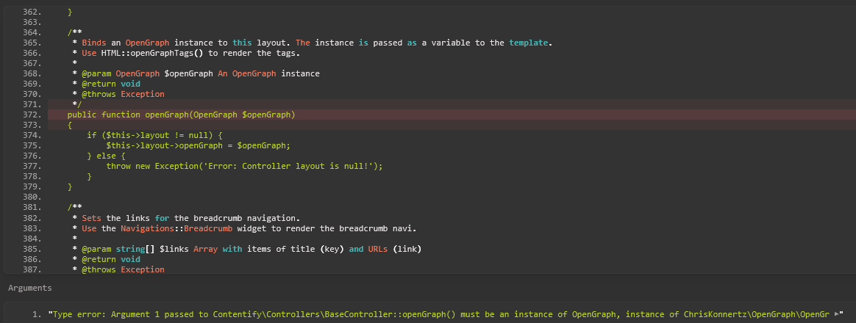Click line 365 Binds an OpenGraph comment

point(313,43)
